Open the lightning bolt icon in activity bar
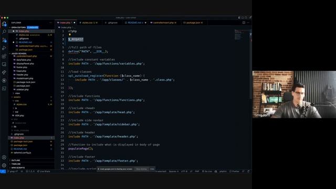 pyautogui.click(x=4, y=80)
